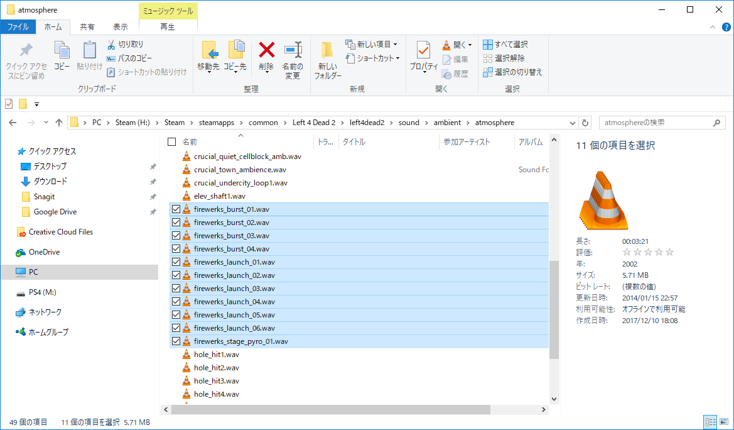Select the Home (ホーム) tab

pyautogui.click(x=53, y=27)
